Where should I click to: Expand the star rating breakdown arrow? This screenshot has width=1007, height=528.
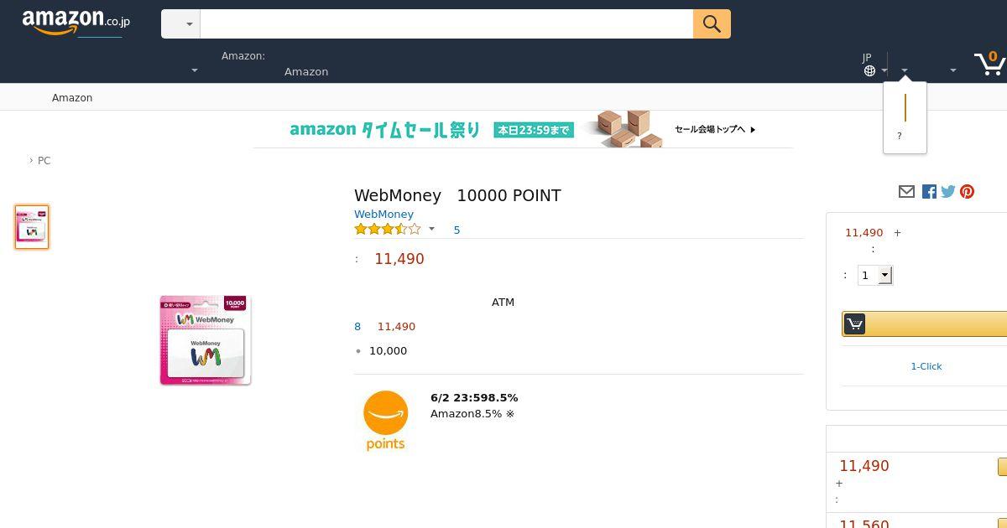tap(431, 229)
